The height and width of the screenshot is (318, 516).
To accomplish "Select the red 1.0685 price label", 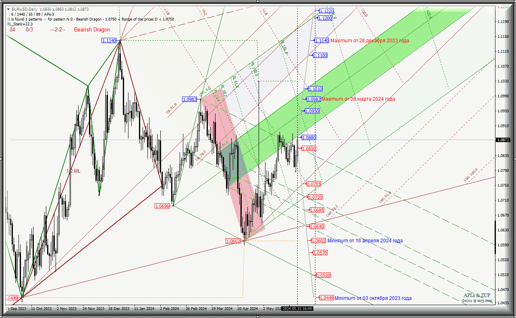I will click(317, 210).
